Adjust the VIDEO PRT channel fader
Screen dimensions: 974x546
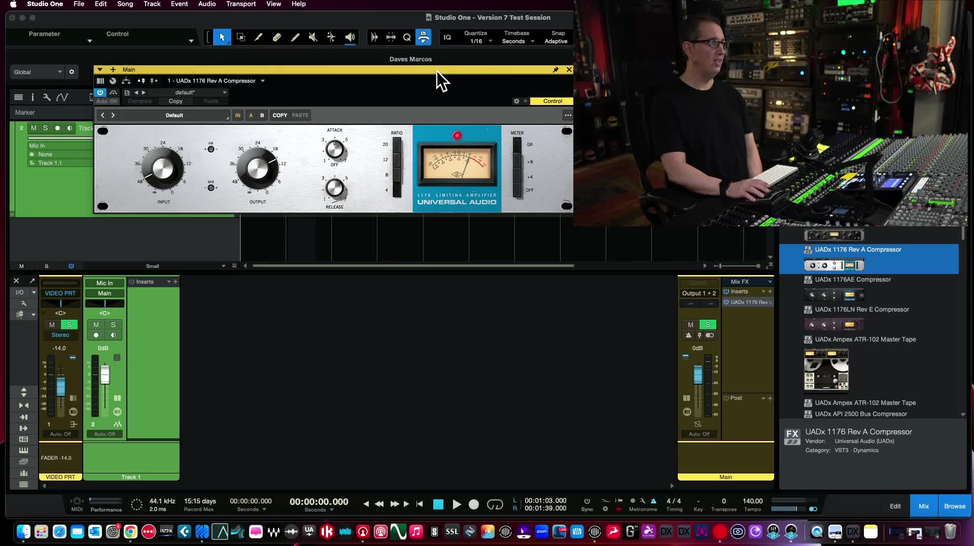61,387
